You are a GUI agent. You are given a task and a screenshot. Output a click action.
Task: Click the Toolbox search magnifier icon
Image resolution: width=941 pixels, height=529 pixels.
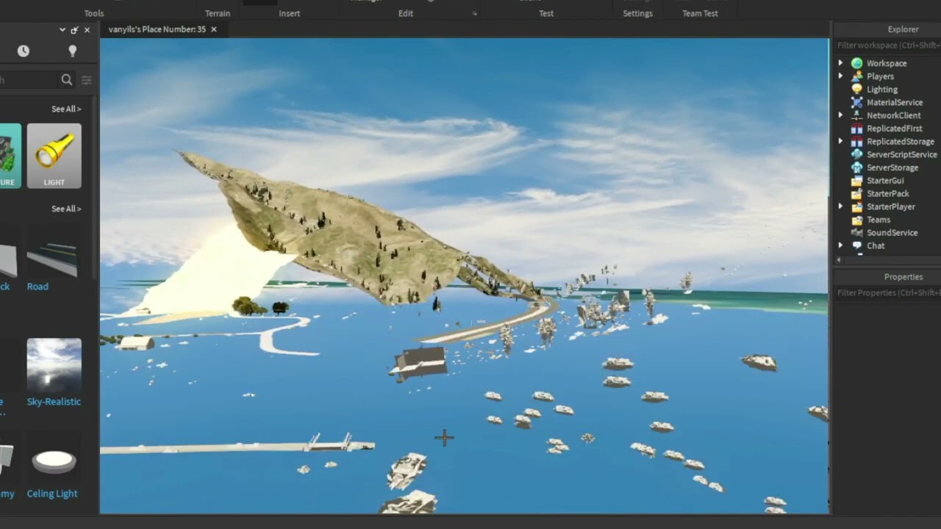click(x=67, y=79)
